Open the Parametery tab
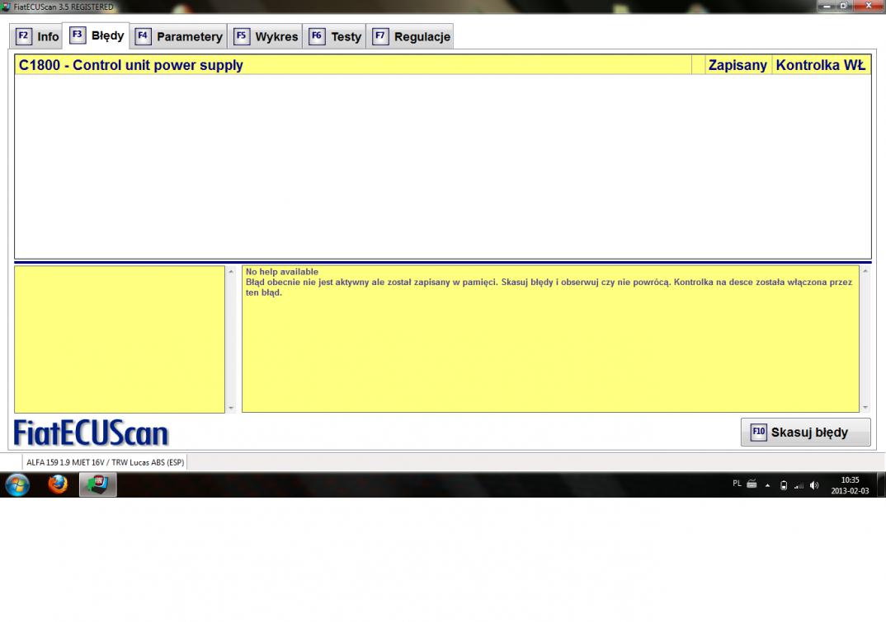Screen dimensions: 886x622 179,37
